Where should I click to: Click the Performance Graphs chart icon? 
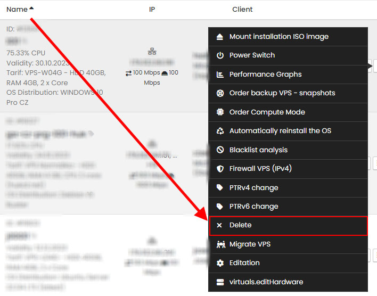(220, 75)
